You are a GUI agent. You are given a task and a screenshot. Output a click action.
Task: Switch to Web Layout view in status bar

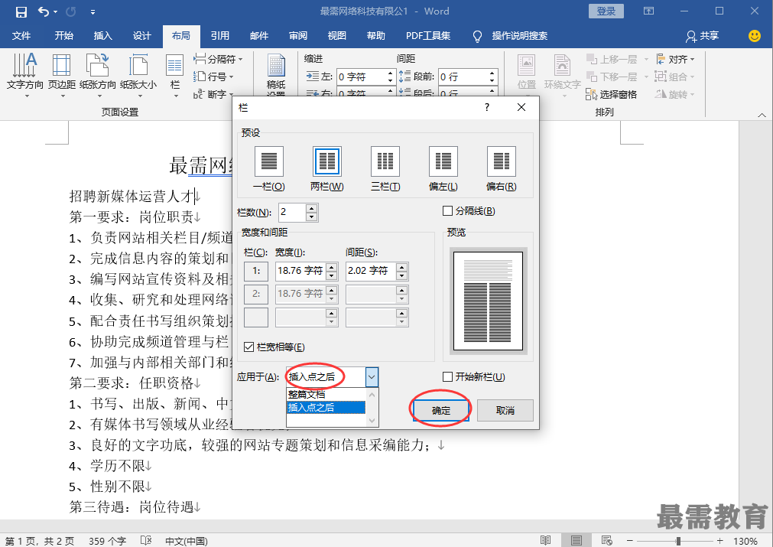point(607,541)
